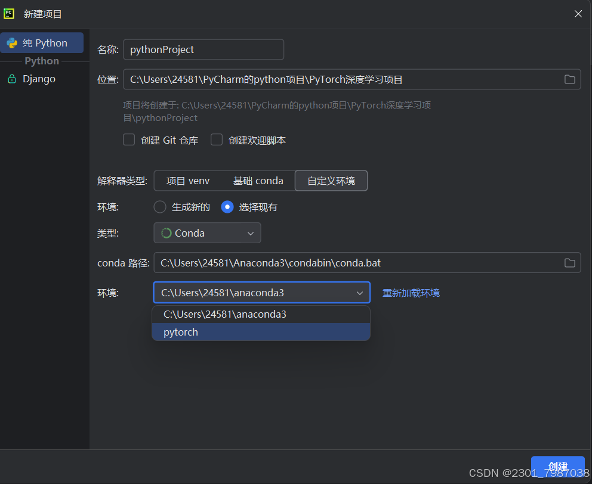
Task: Click the 创建 button to create project
Action: (557, 466)
